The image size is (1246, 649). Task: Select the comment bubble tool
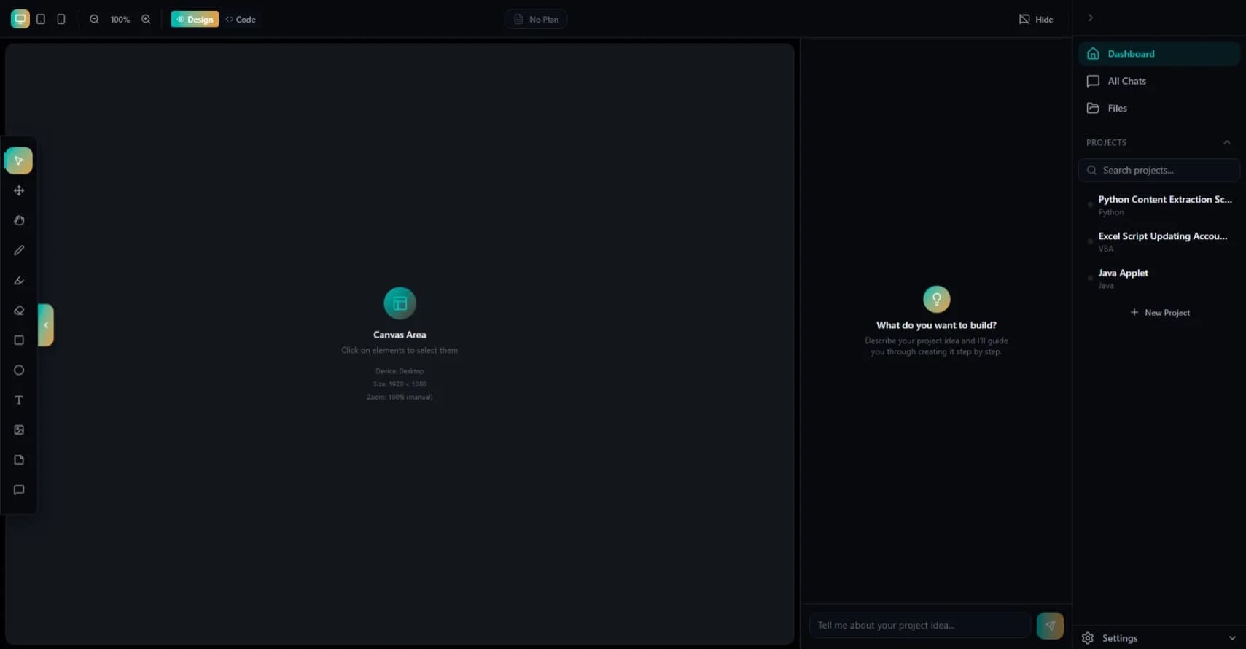pyautogui.click(x=19, y=489)
